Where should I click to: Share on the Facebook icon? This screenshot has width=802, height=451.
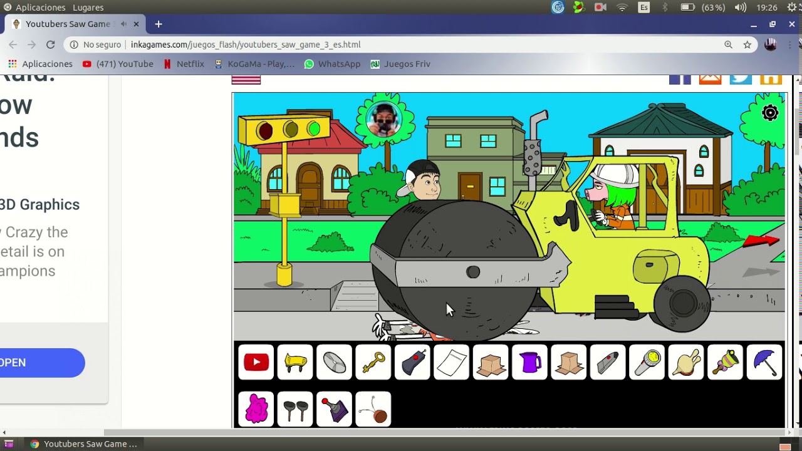(x=680, y=80)
